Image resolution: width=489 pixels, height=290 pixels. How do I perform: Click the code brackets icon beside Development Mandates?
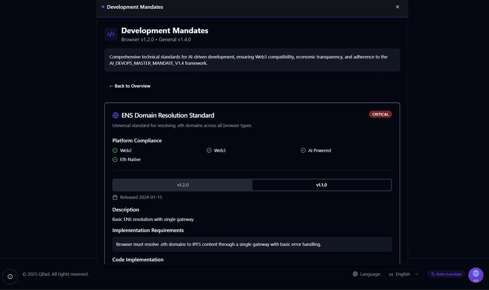(111, 34)
